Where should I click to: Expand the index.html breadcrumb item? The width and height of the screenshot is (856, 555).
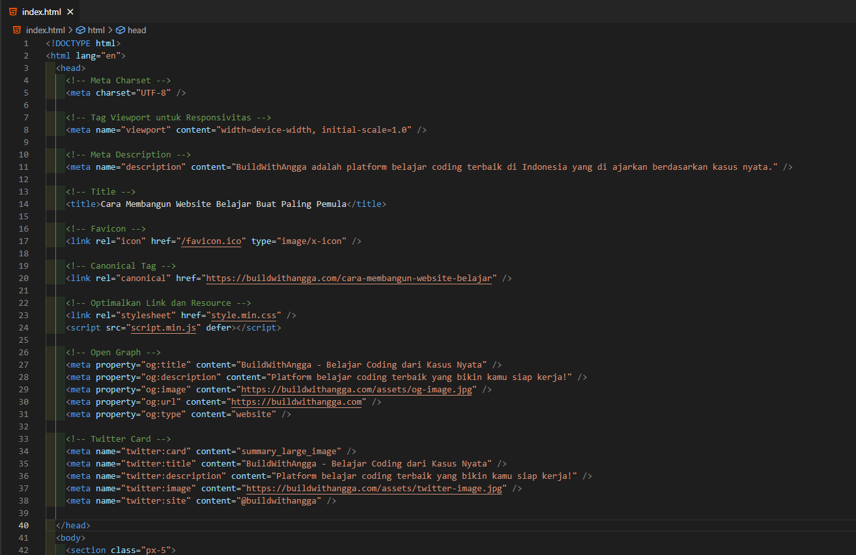click(x=46, y=30)
